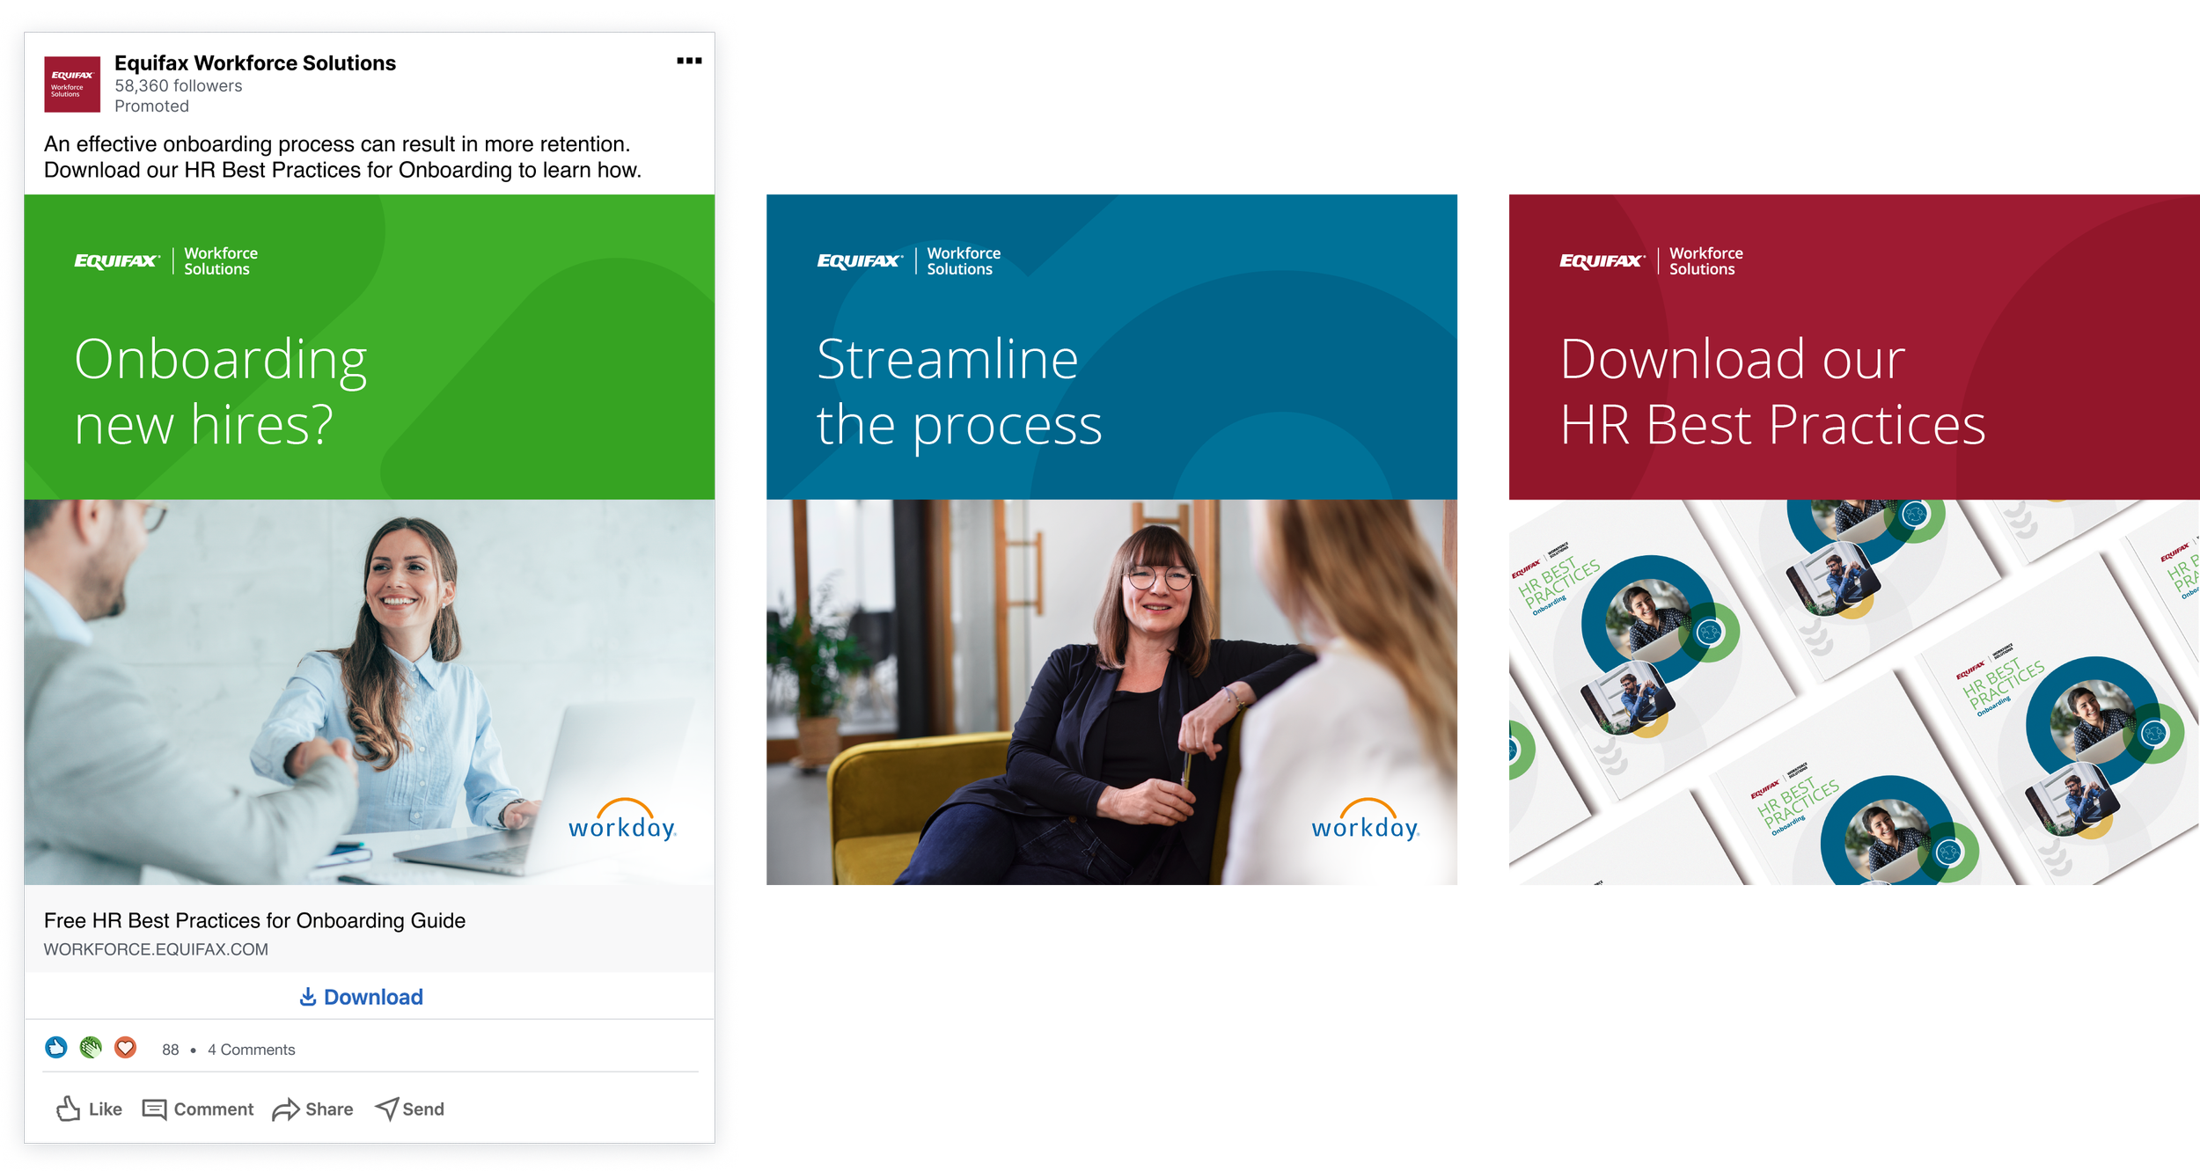The width and height of the screenshot is (2200, 1171).
Task: Click the blue like reaction icon
Action: pos(56,1048)
